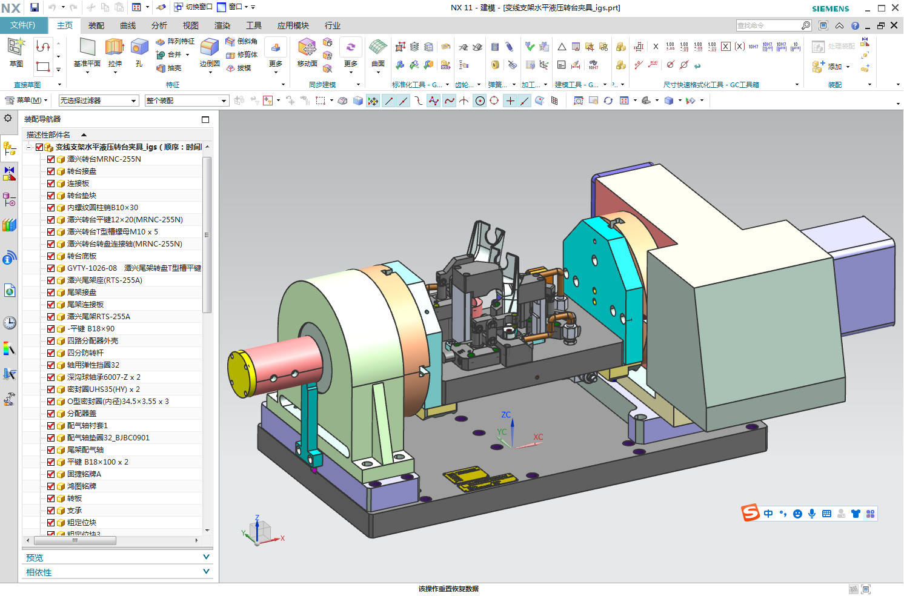Switch to the 应用模块 (Application) tab
904x596 pixels.
point(293,25)
